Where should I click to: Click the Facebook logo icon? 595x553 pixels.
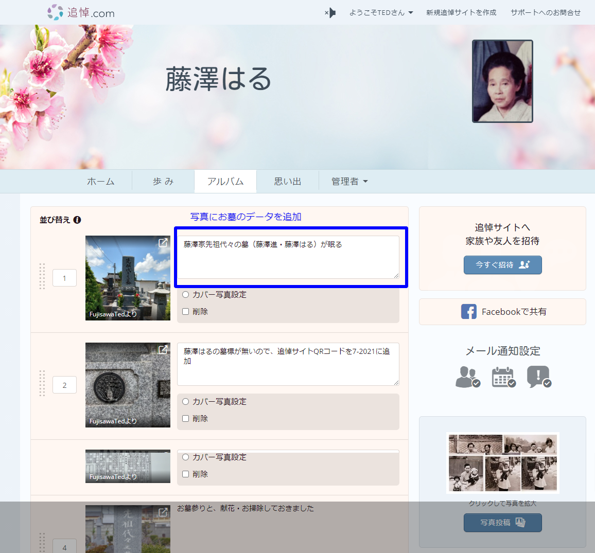click(x=468, y=312)
